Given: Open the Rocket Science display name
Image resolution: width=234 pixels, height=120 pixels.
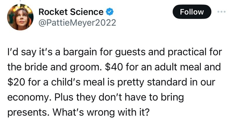Looking at the screenshot, I should (71, 12).
